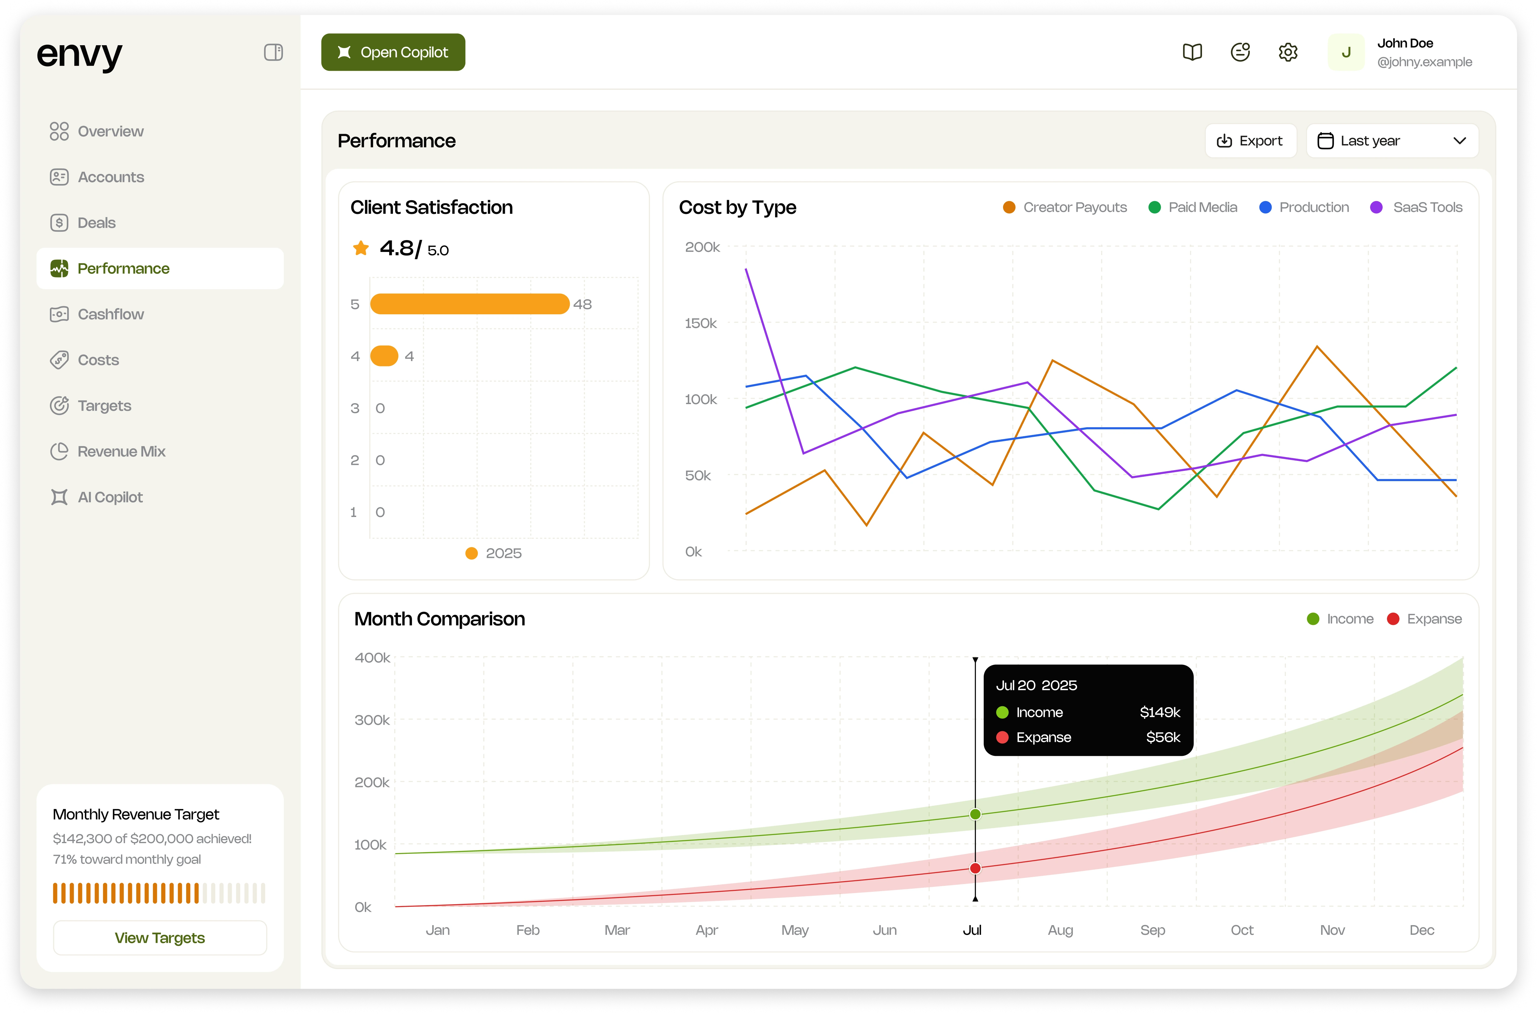Click the 4-star rating bar showing 4
The image size is (1537, 1014).
[384, 356]
